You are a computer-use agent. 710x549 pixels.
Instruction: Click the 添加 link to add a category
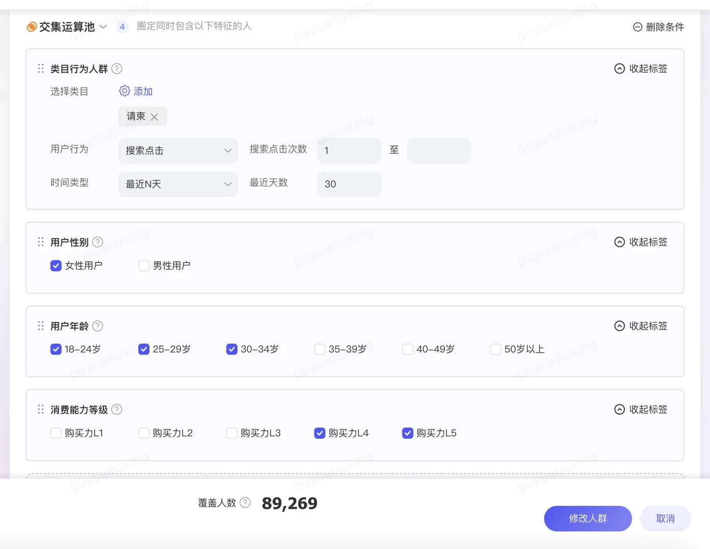(142, 91)
